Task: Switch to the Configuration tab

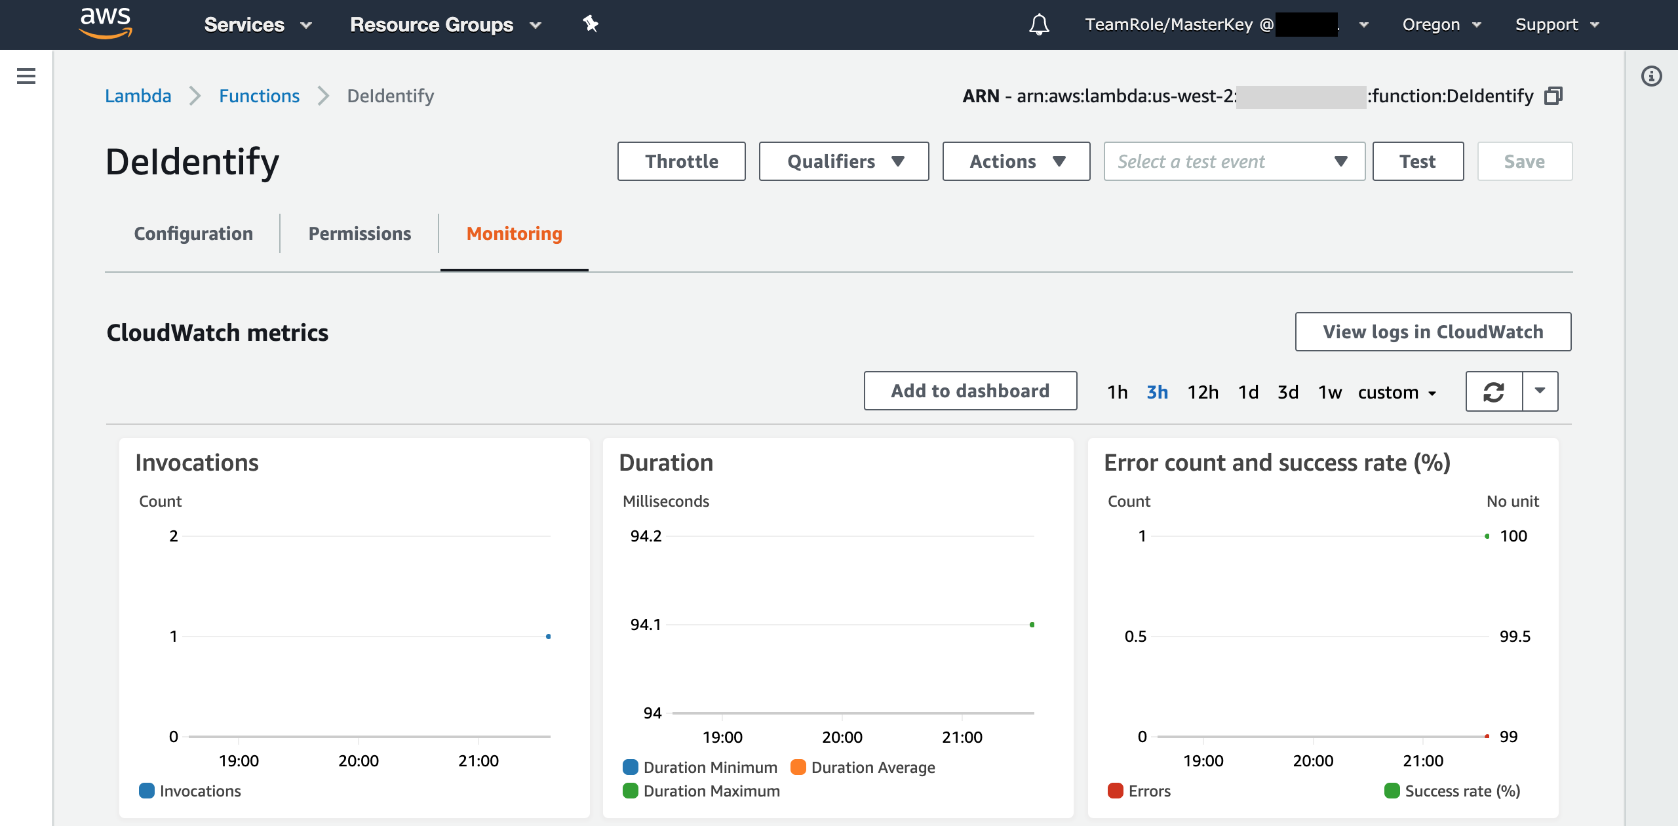Action: click(193, 233)
